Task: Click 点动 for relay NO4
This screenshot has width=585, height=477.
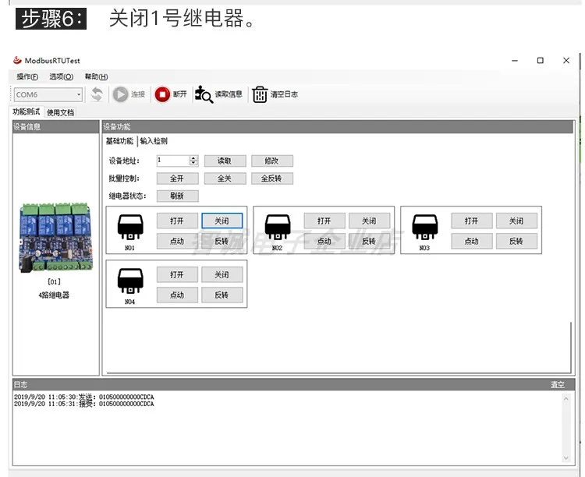Action: (x=177, y=295)
